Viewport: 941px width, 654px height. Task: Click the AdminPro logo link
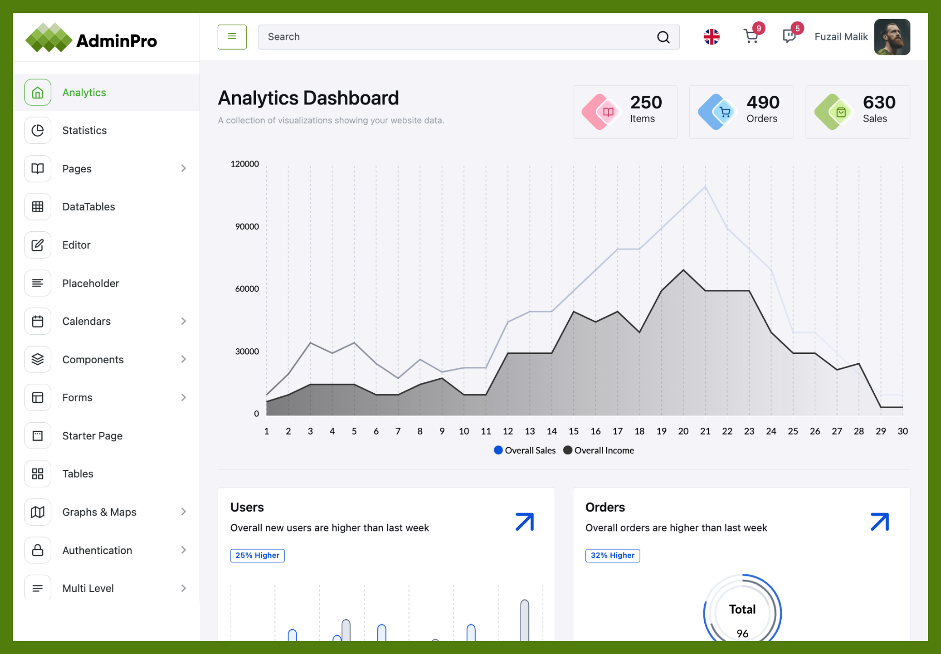[92, 39]
